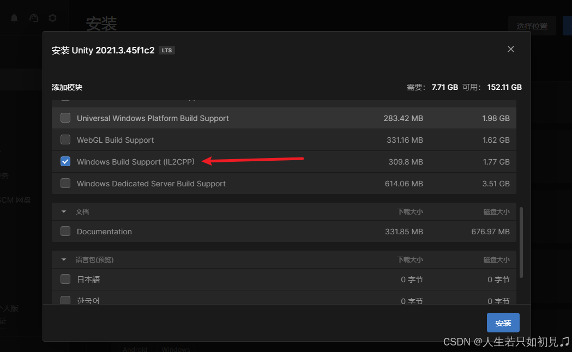Click the 日本語 label

point(88,280)
